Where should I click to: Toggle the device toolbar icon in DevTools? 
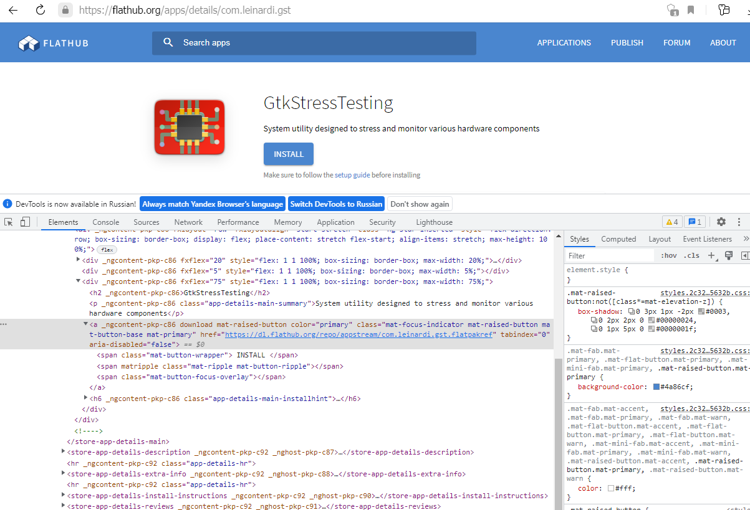coord(25,222)
